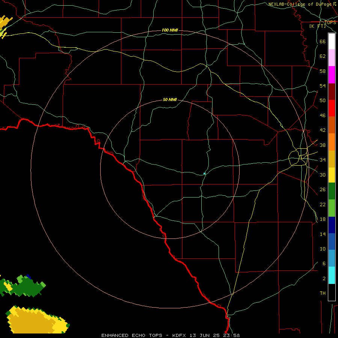
Task: Click the '38' legend value
Action: pyautogui.click(x=323, y=145)
